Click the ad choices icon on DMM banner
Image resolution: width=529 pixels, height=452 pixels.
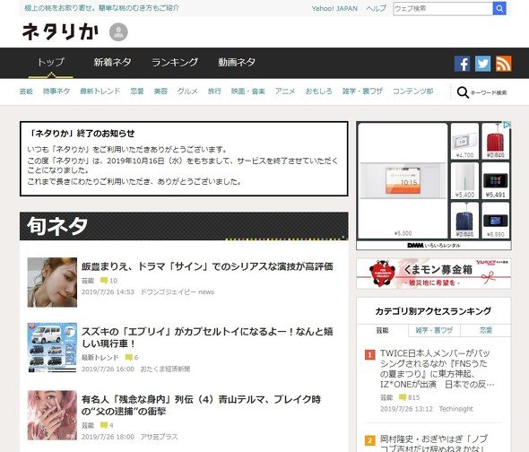(507, 125)
